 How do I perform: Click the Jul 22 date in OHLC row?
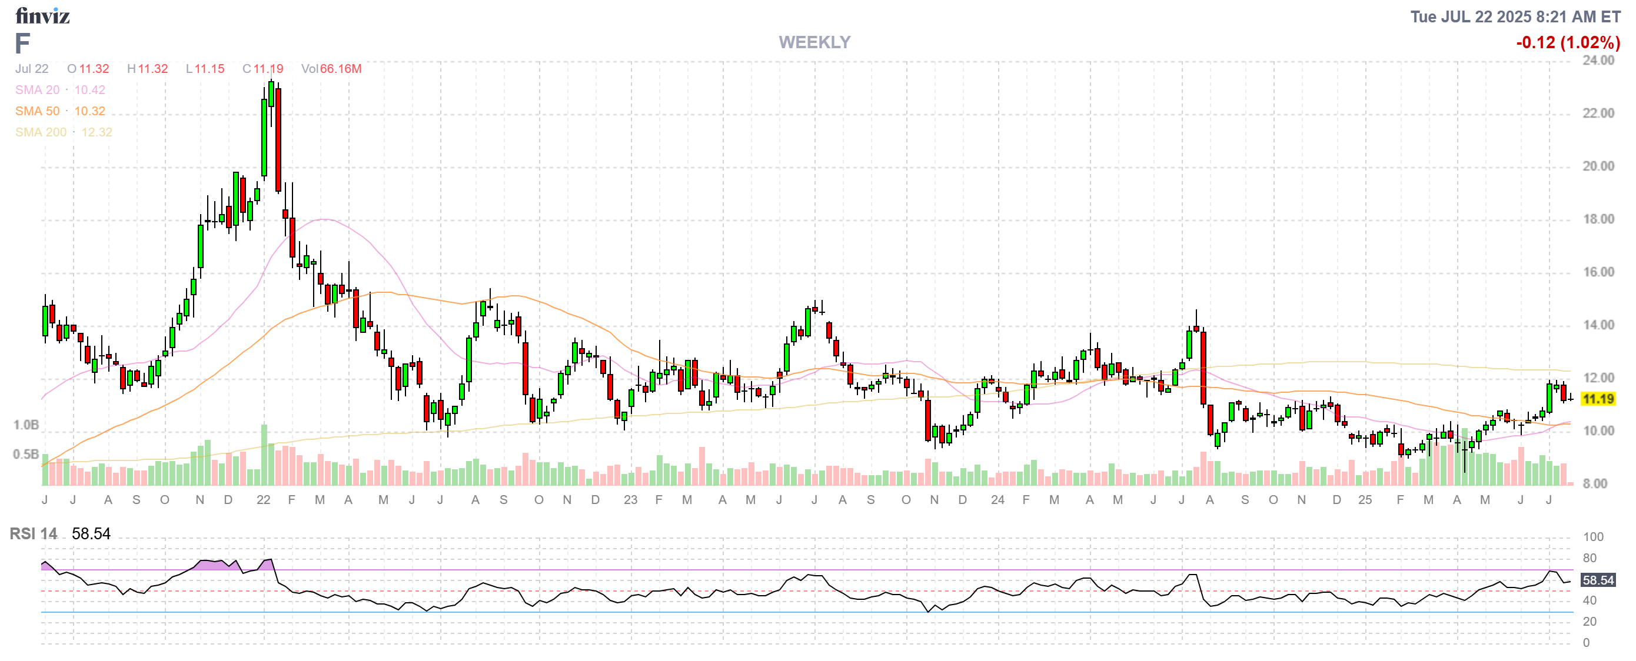tap(32, 68)
